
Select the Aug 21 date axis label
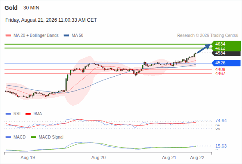[x=169, y=157]
